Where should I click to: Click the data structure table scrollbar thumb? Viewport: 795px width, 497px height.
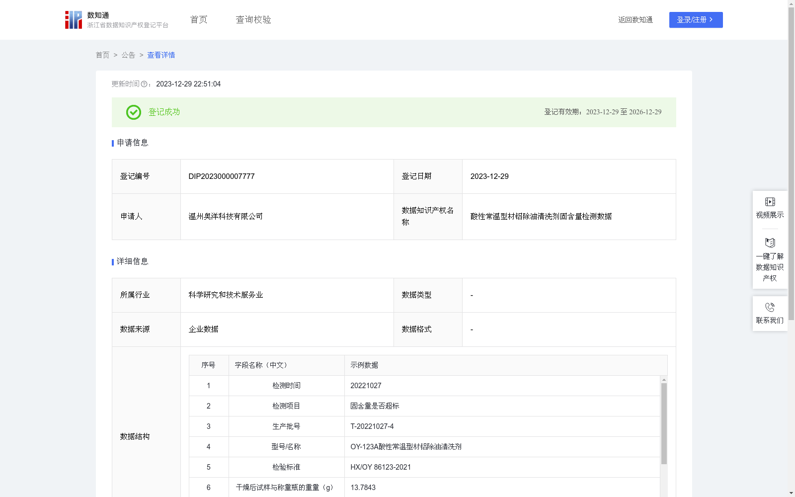664,423
